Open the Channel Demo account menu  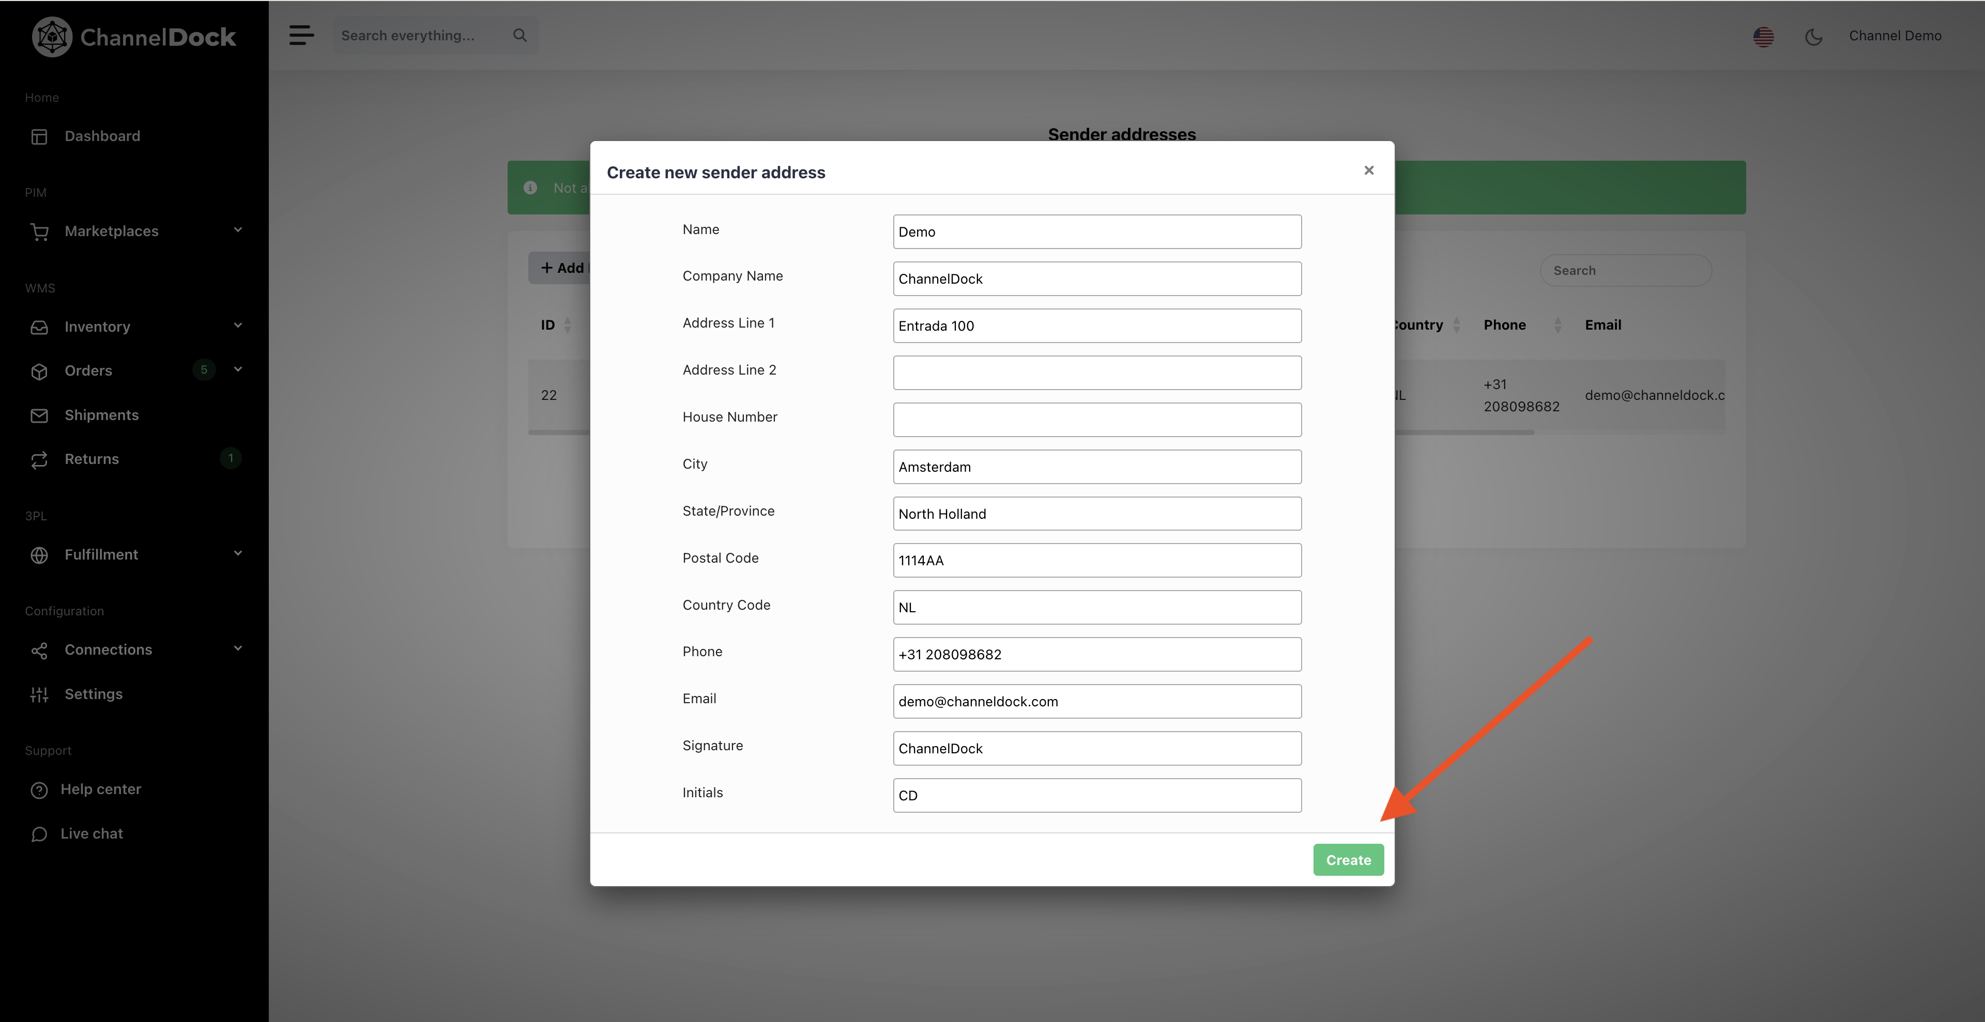click(x=1895, y=36)
